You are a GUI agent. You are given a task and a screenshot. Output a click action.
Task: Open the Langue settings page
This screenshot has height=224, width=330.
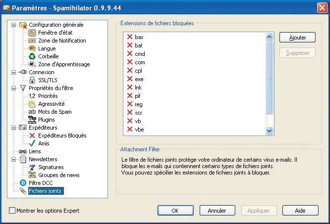pos(47,48)
